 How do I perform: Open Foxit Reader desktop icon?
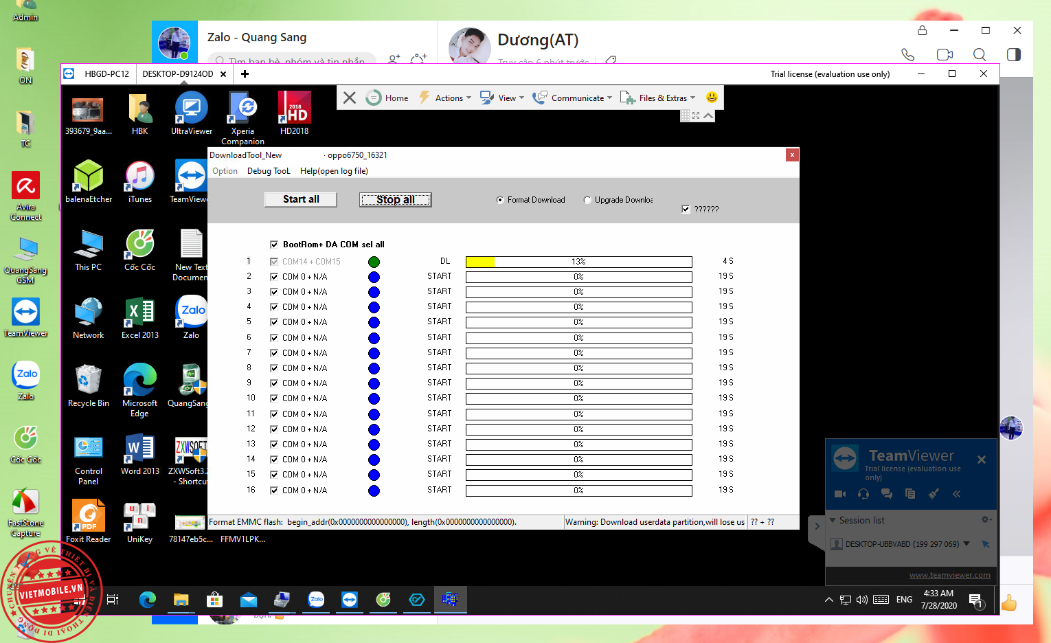(x=89, y=521)
